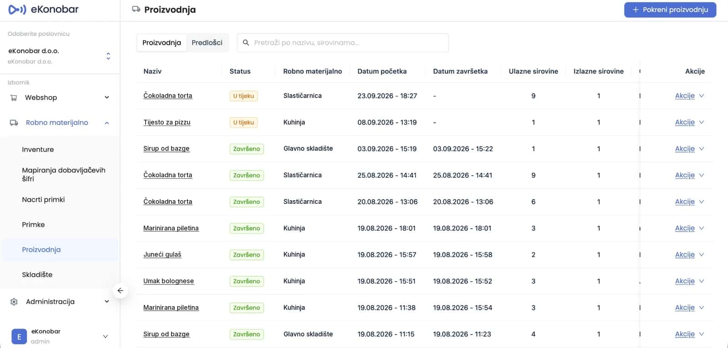Open Skladište in the sidebar
Image resolution: width=728 pixels, height=348 pixels.
pyautogui.click(x=37, y=275)
